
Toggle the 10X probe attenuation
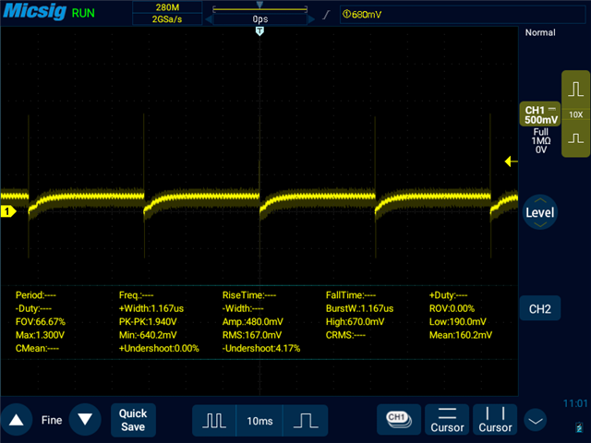575,114
